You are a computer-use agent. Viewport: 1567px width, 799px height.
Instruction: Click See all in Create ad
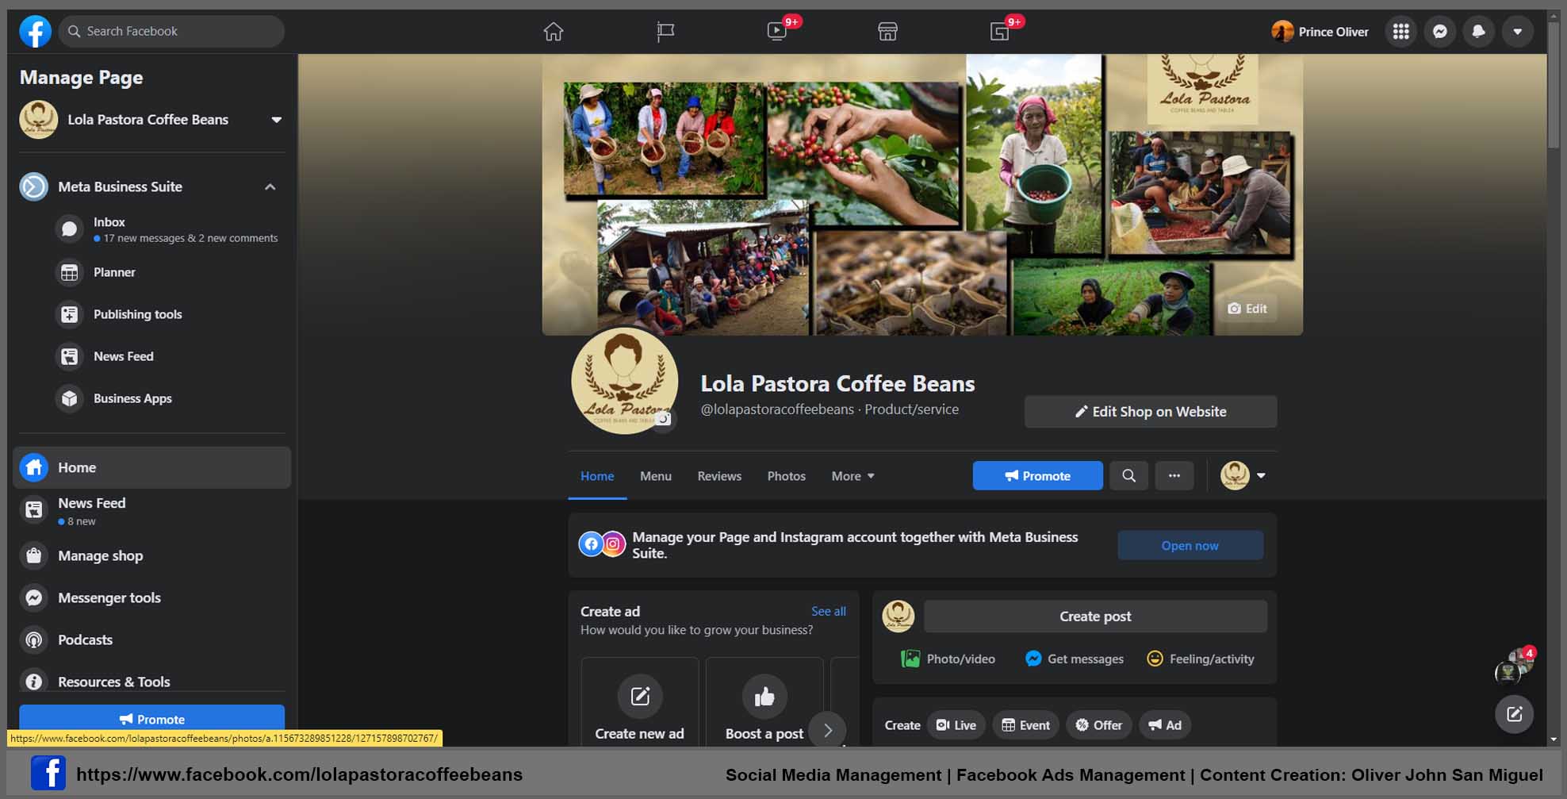pos(829,611)
